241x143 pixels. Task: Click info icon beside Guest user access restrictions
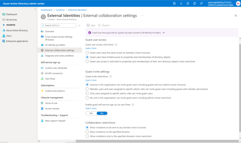coord(116,45)
